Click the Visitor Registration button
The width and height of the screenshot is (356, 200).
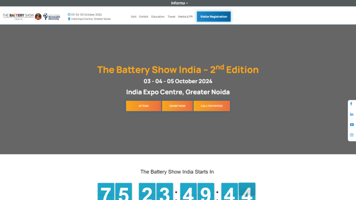[x=214, y=17]
